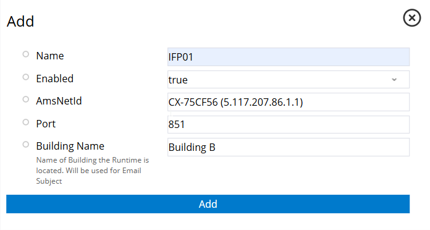
Task: Expand the Enabled dropdown chevron arrow
Action: (x=394, y=80)
